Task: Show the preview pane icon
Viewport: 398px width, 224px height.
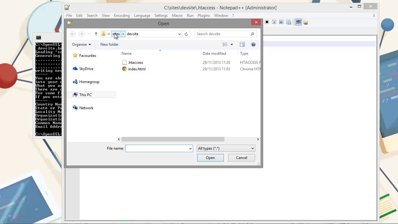Action: coord(242,44)
